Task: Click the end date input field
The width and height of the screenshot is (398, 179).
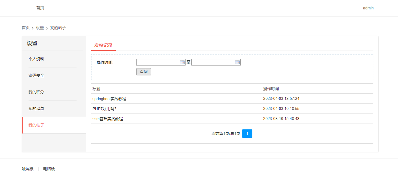Action: pyautogui.click(x=216, y=62)
